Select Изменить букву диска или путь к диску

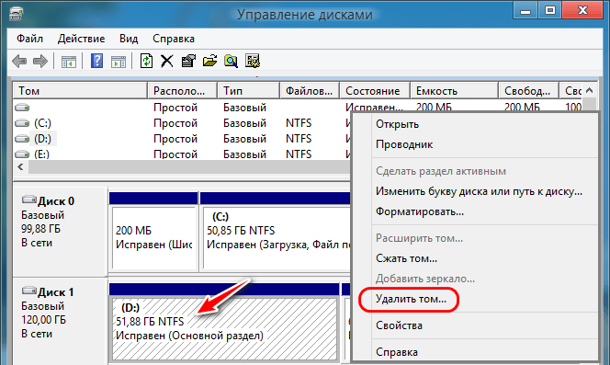coord(479,191)
